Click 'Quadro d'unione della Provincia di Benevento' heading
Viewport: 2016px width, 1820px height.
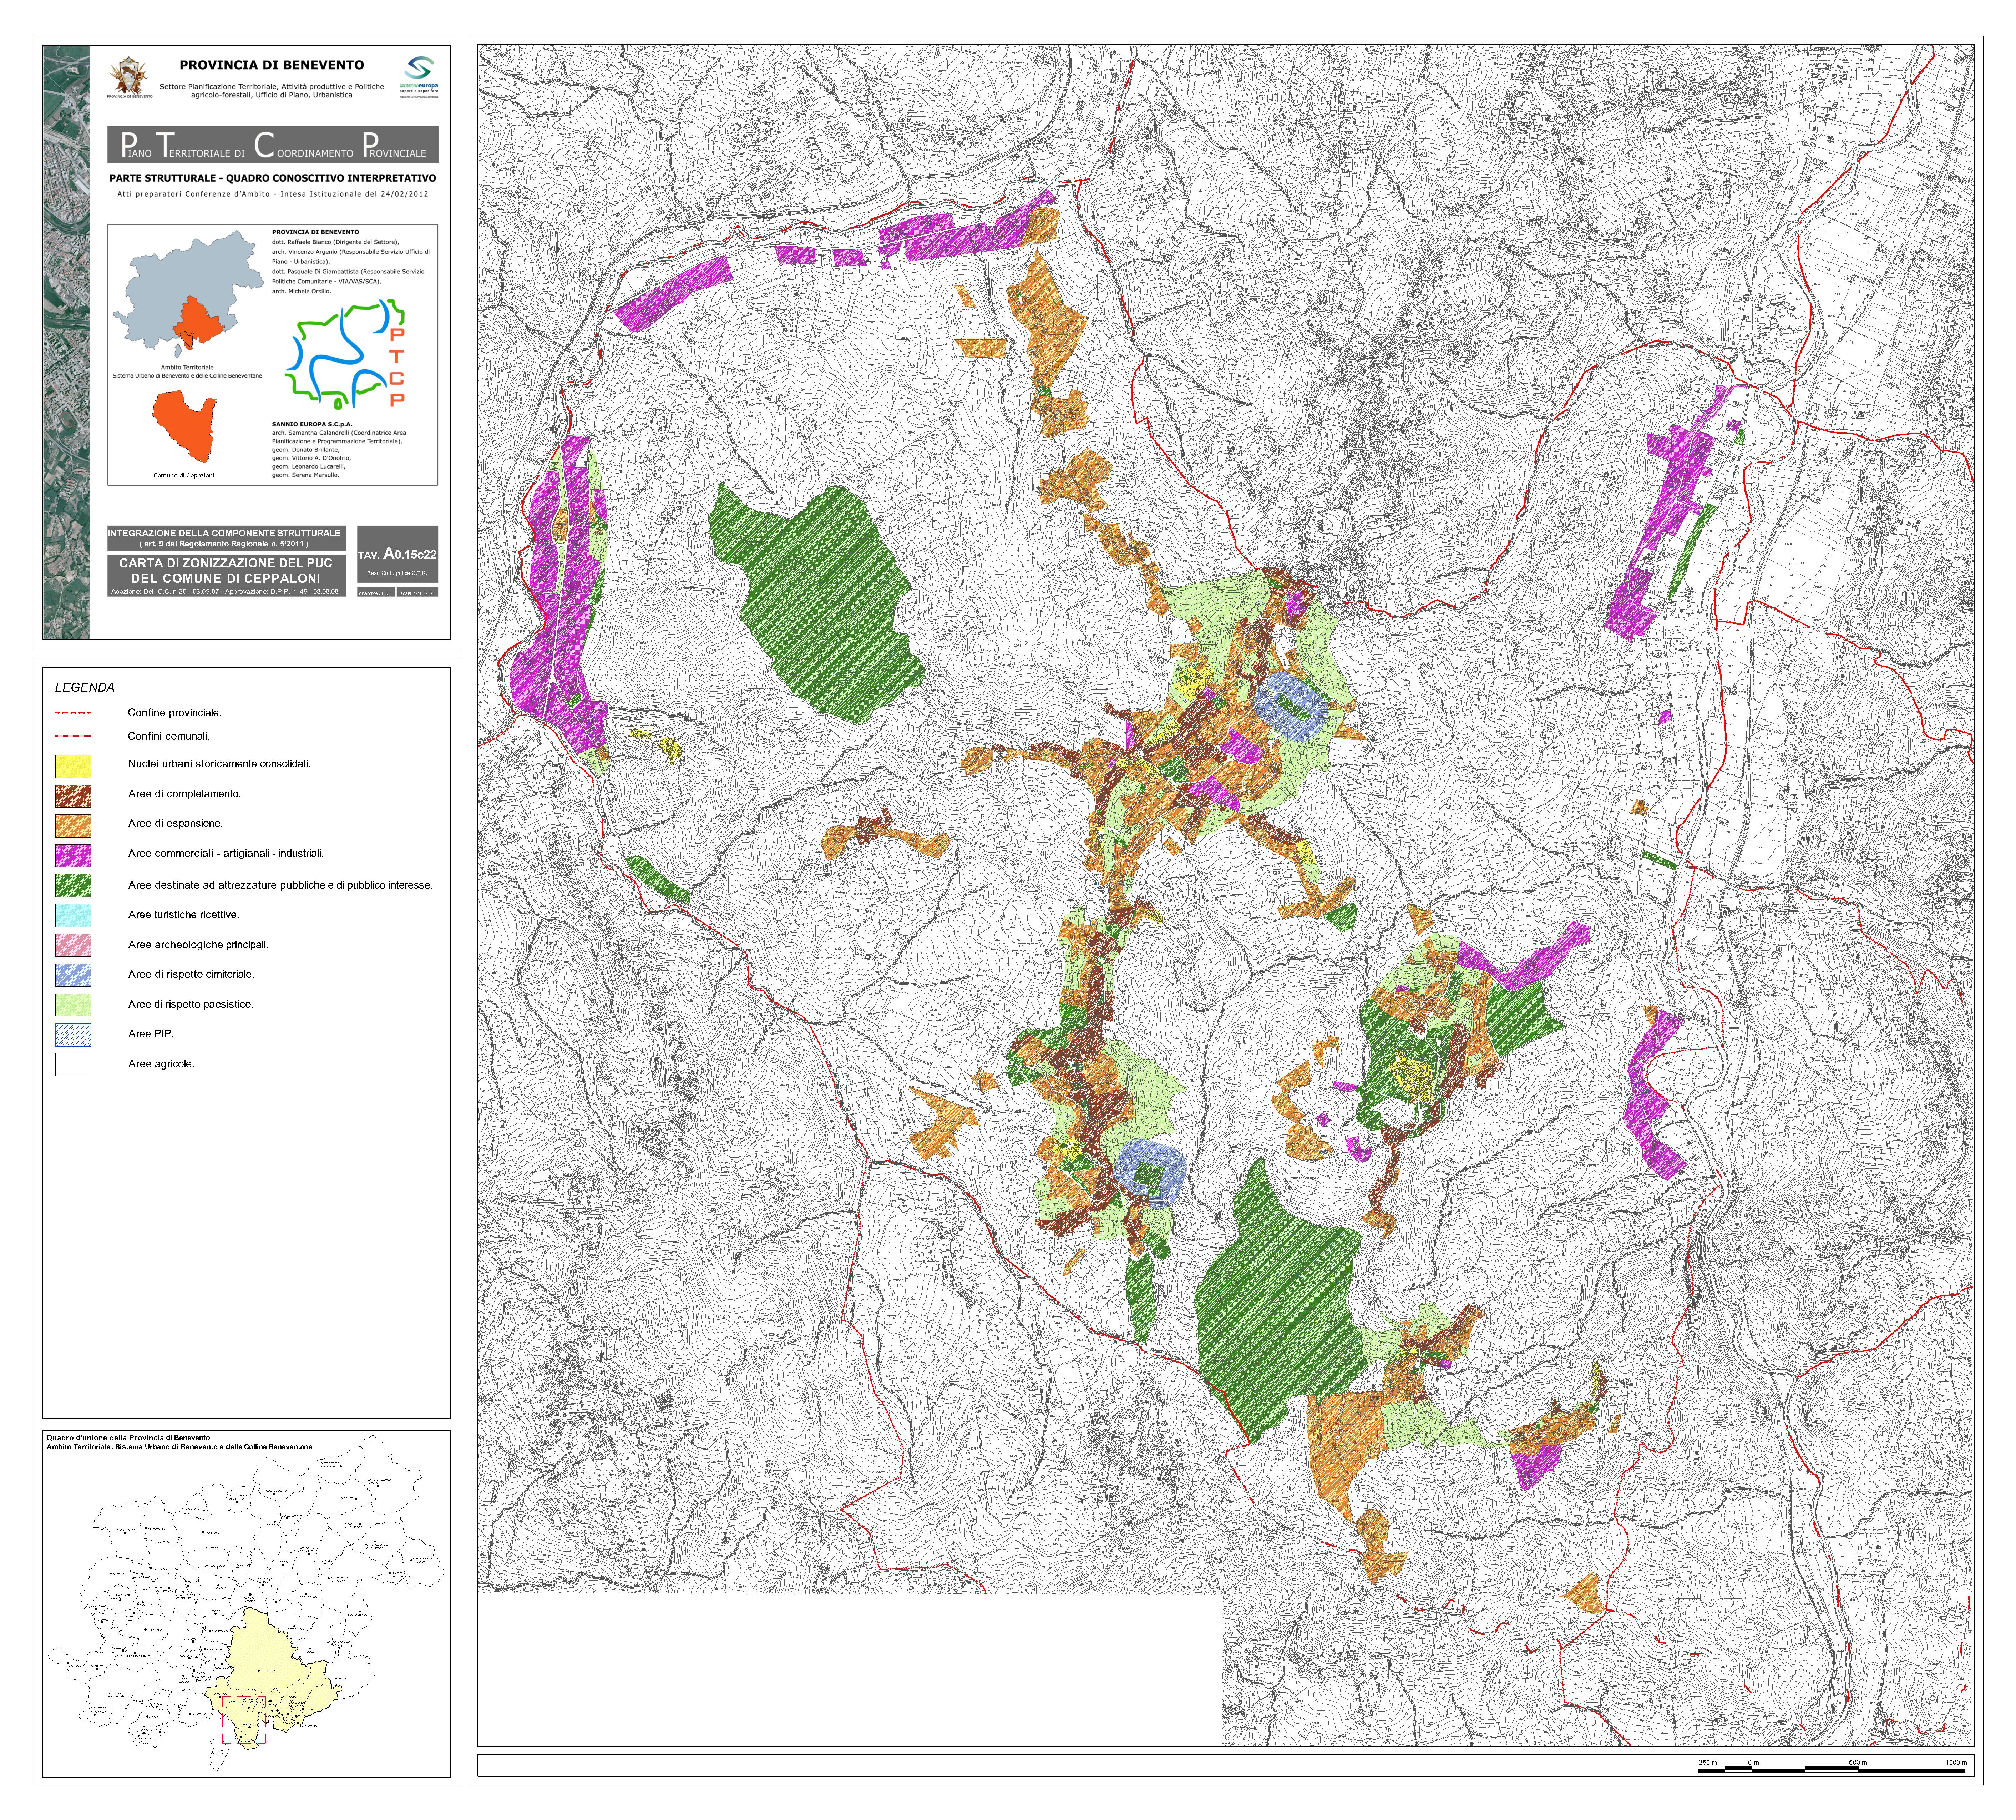(128, 1439)
